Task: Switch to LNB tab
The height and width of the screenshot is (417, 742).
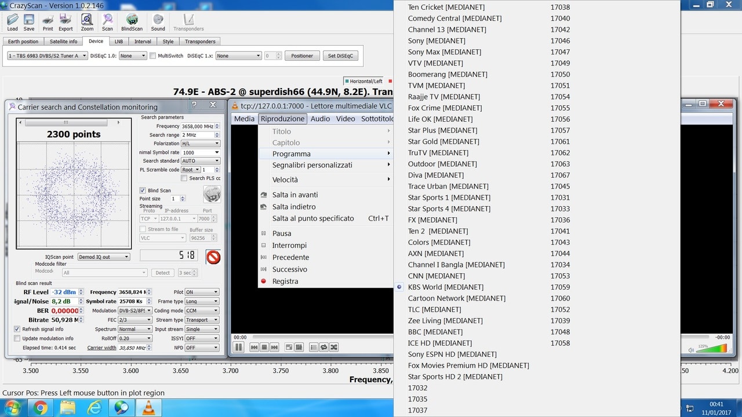Action: [x=118, y=42]
